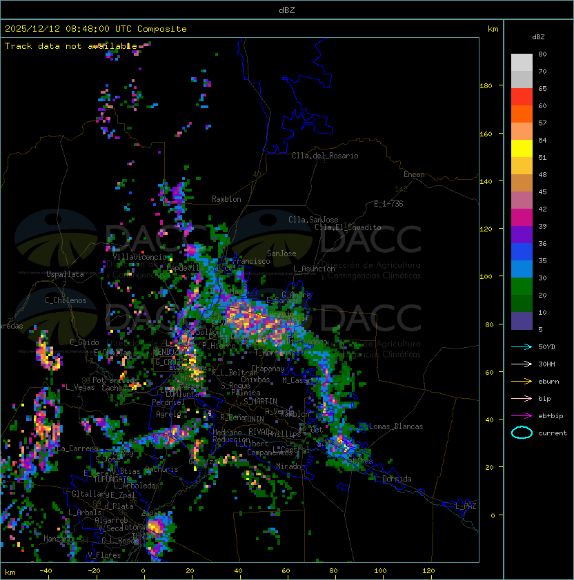Pick the red 60-65 dBZ legend swatch
Viewport: 574px width, 580px height.
522,97
